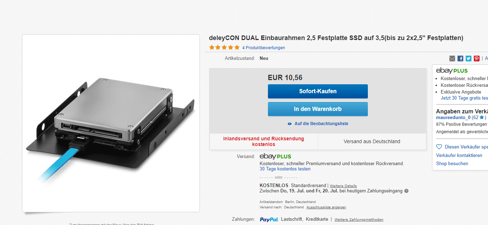
Task: Open 4 Produktbewertungen reviews link
Action: pyautogui.click(x=264, y=48)
